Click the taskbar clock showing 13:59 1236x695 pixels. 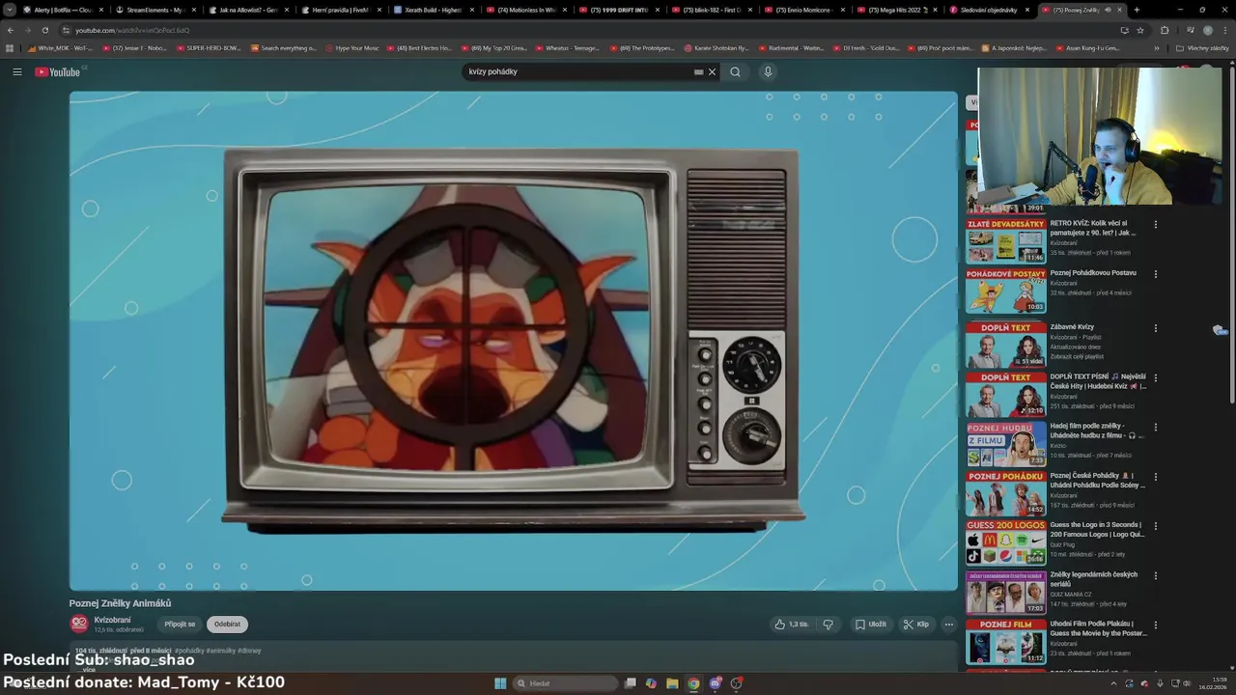coord(1213,683)
